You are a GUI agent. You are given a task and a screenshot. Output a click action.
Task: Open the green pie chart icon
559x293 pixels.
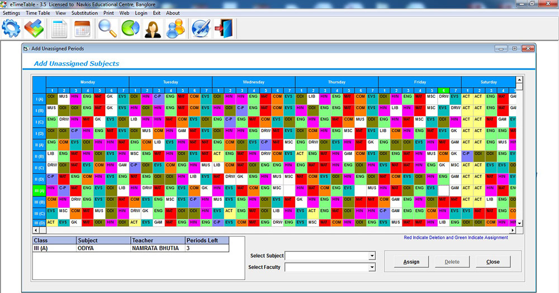click(x=130, y=28)
